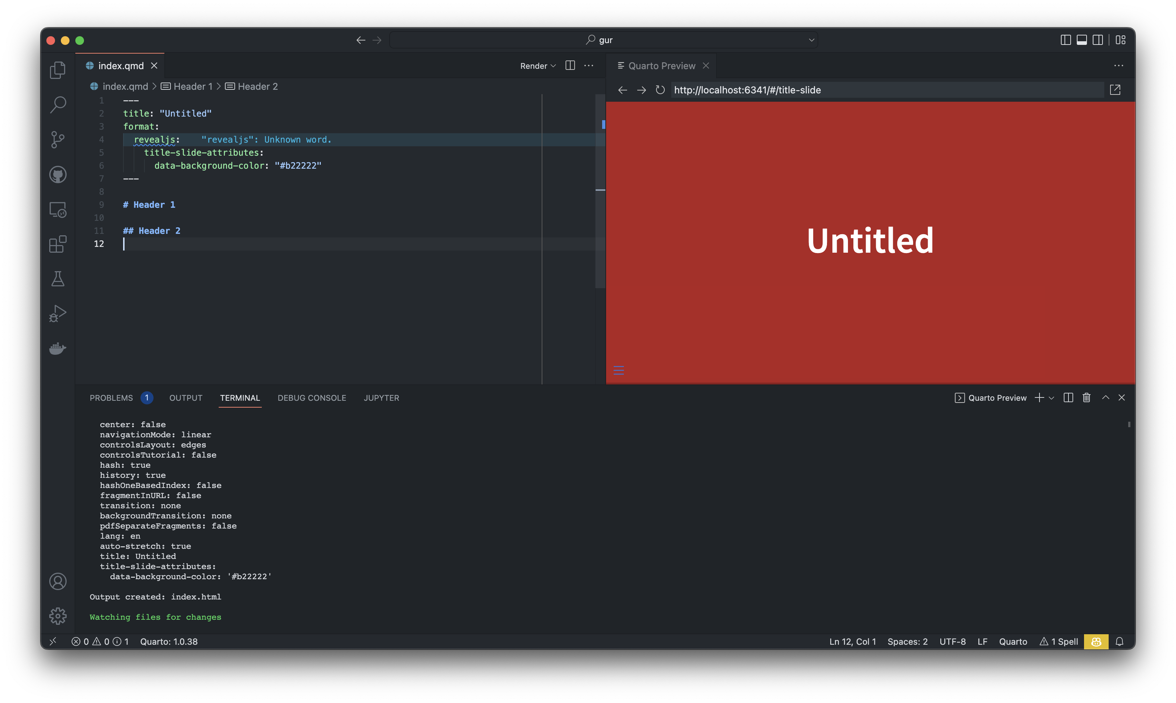1176x703 pixels.
Task: Open the Manage settings gear
Action: point(58,616)
